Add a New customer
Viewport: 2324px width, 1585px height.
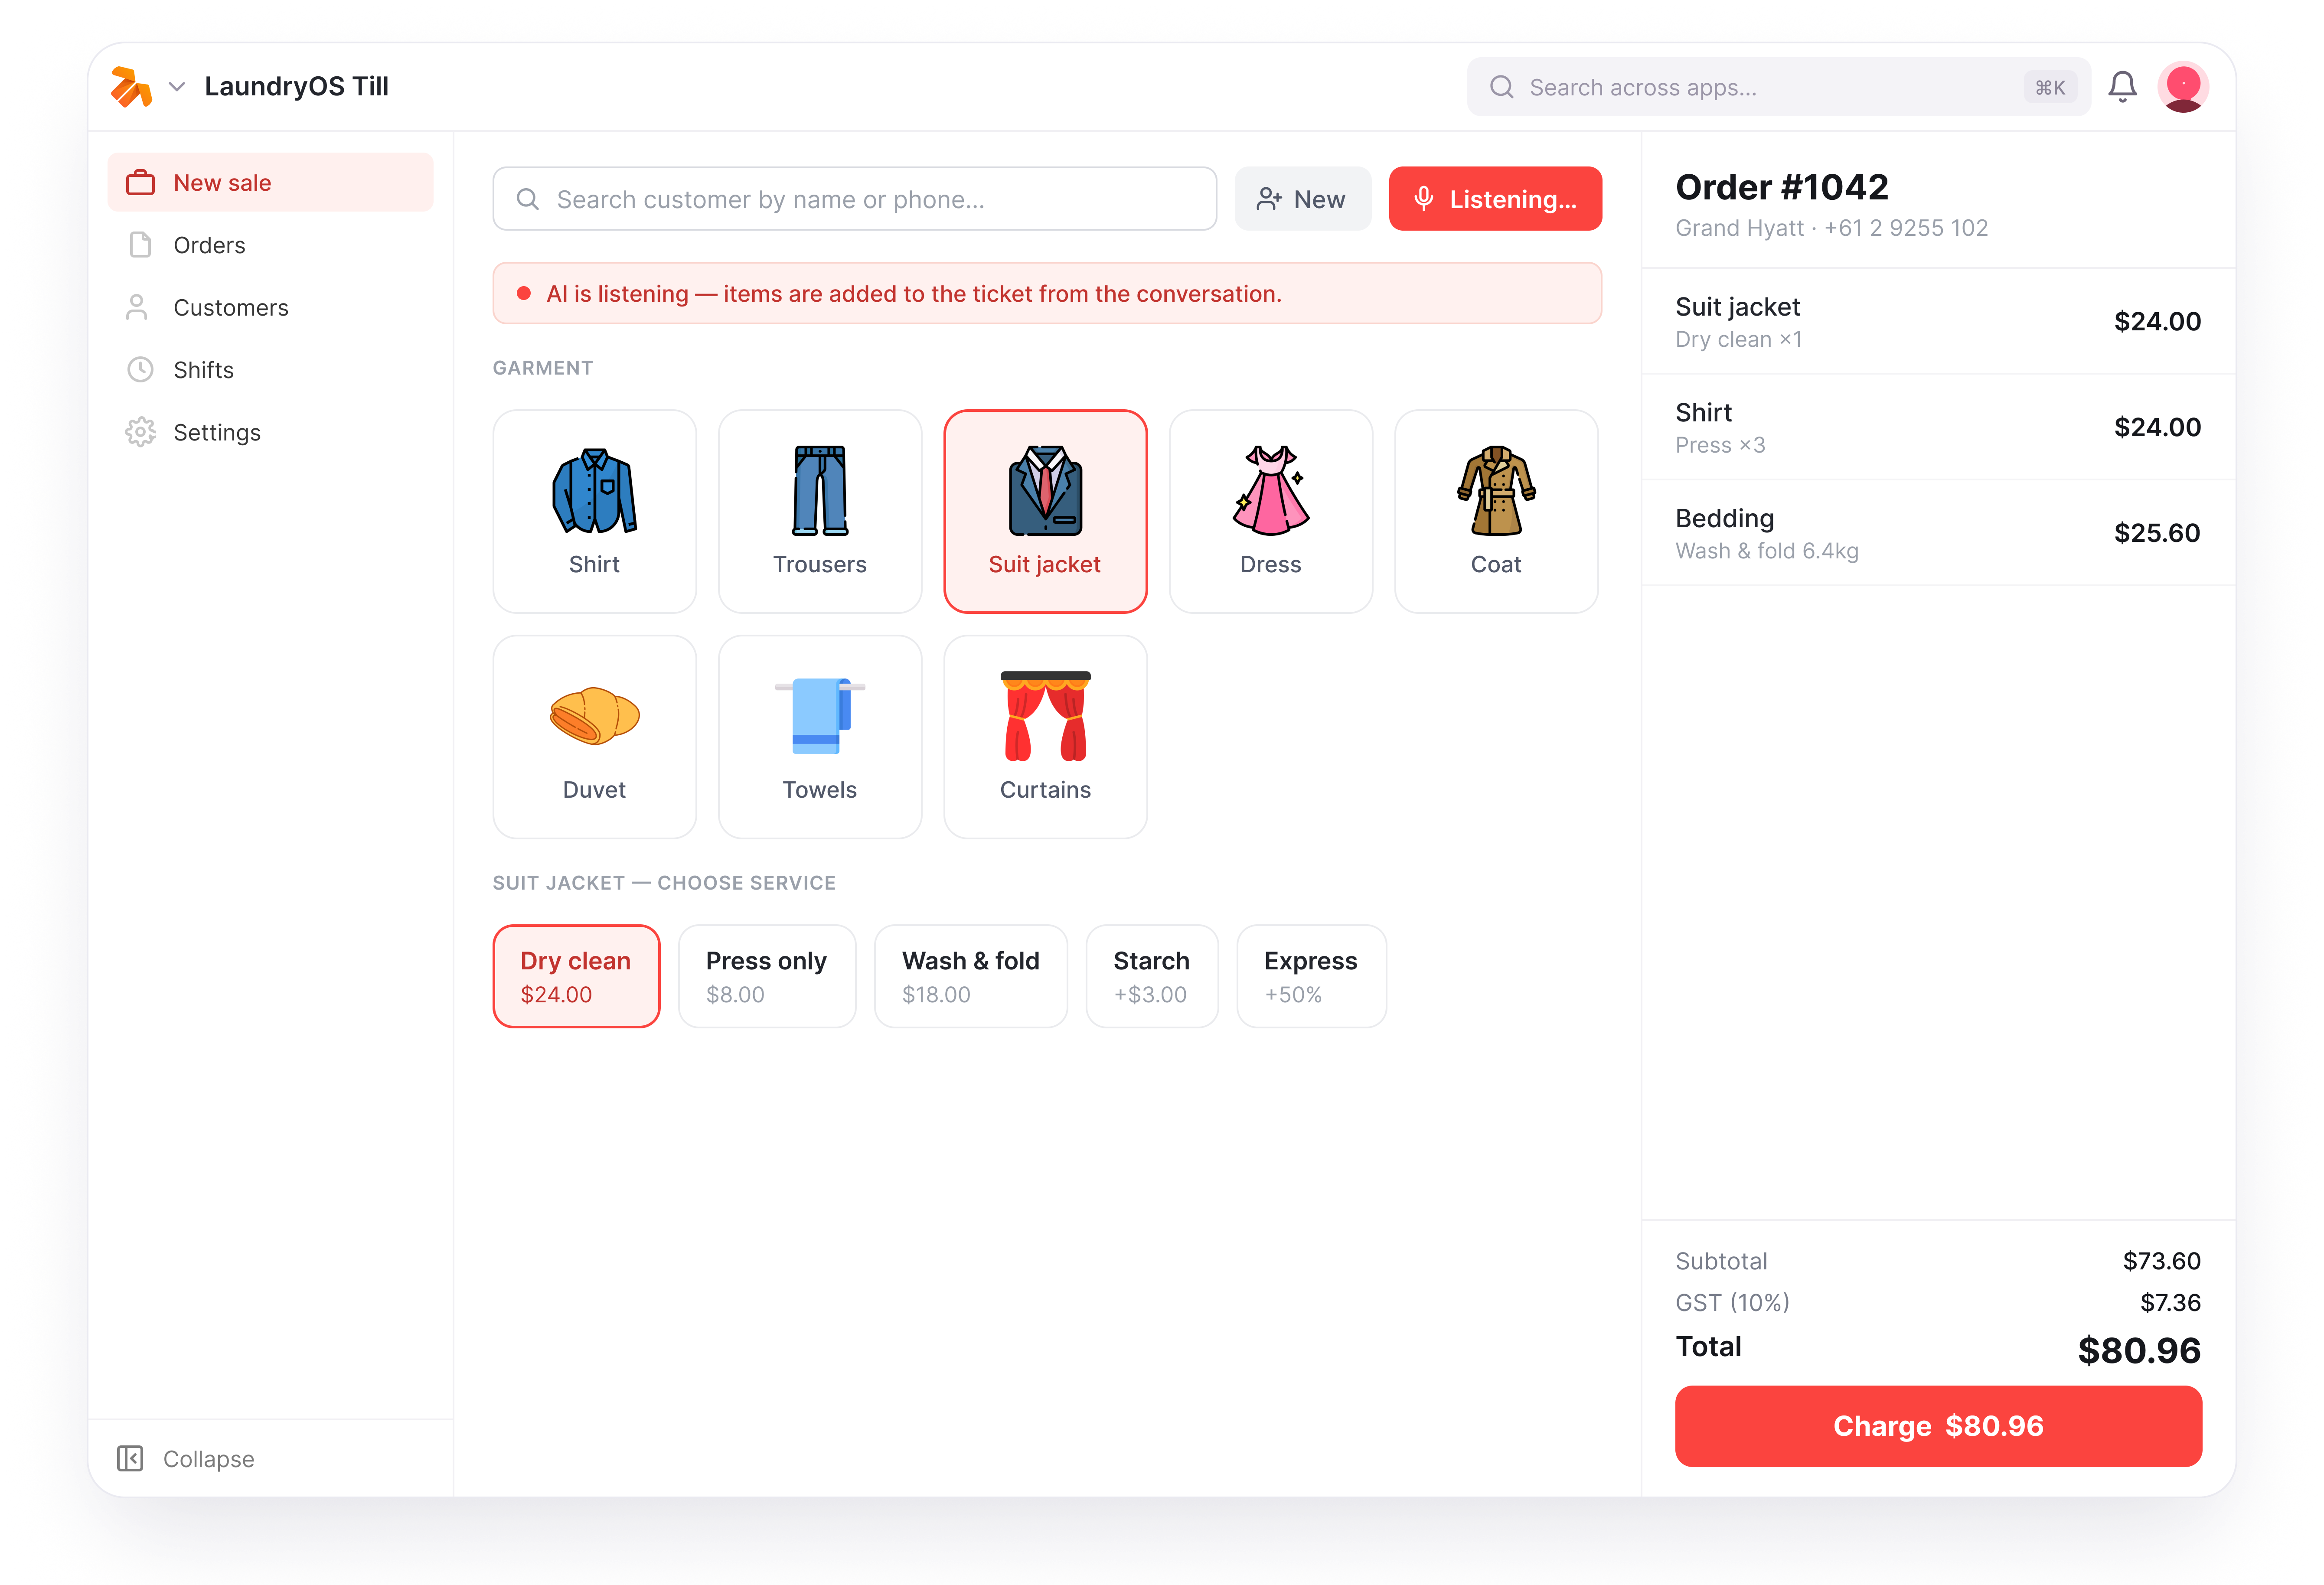(x=1302, y=199)
